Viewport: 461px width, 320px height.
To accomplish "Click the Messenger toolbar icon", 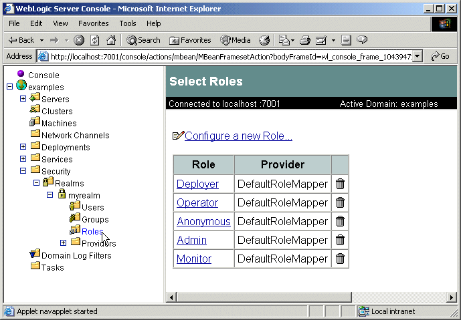I will coord(362,39).
